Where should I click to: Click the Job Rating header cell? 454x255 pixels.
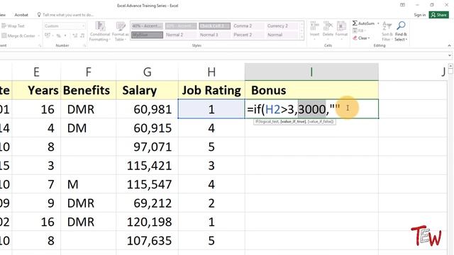(211, 90)
